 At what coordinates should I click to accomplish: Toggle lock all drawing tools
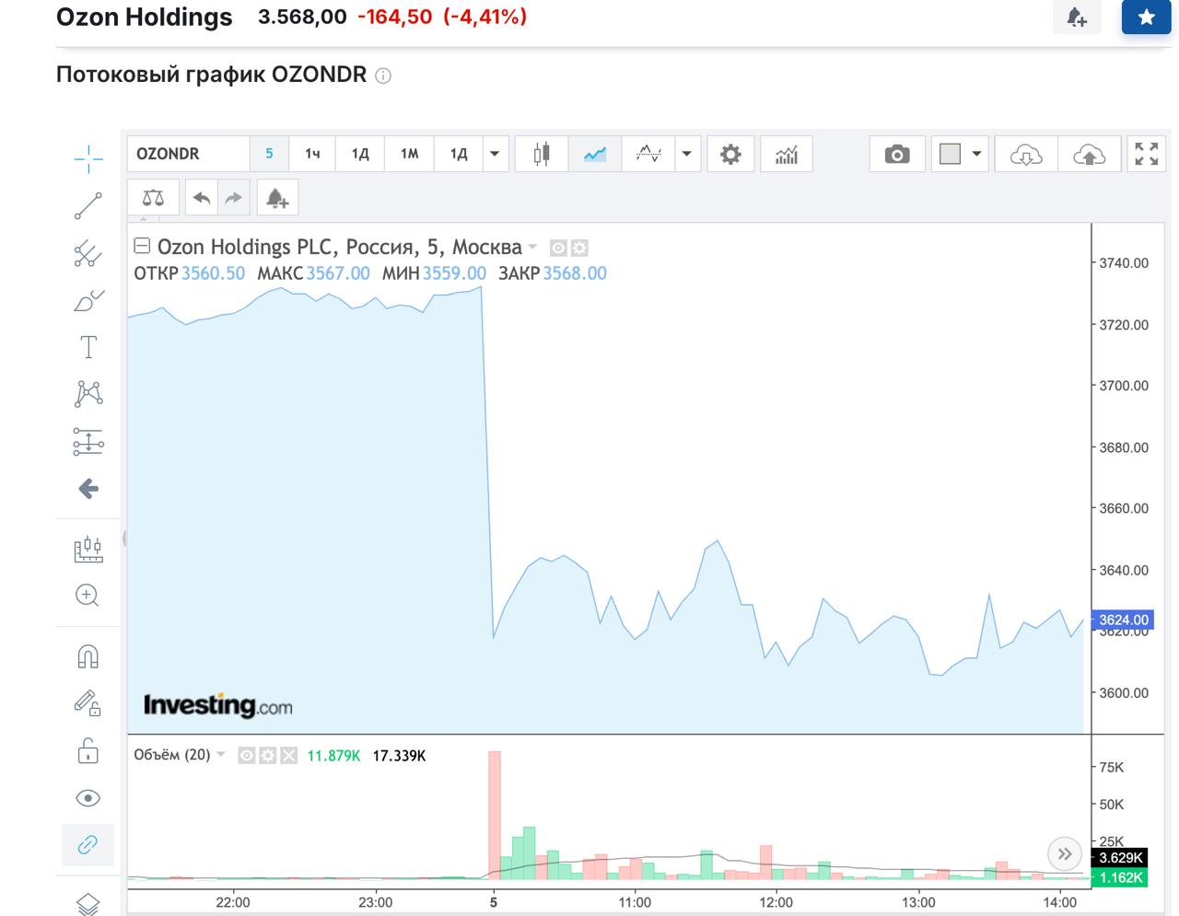point(88,751)
